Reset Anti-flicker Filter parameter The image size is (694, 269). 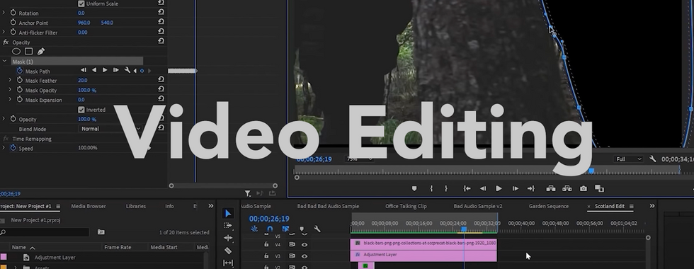(161, 32)
